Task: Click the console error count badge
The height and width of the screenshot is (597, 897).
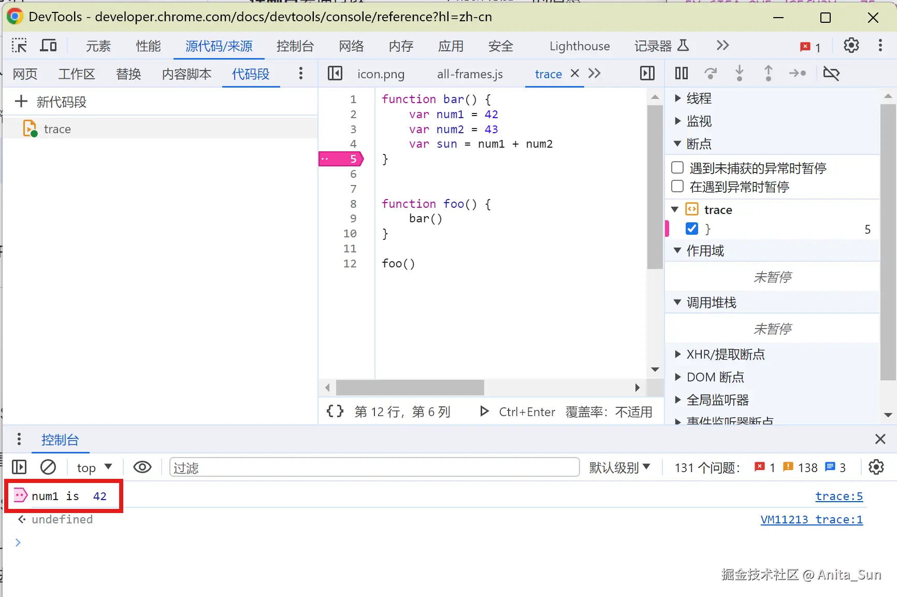Action: coord(765,467)
